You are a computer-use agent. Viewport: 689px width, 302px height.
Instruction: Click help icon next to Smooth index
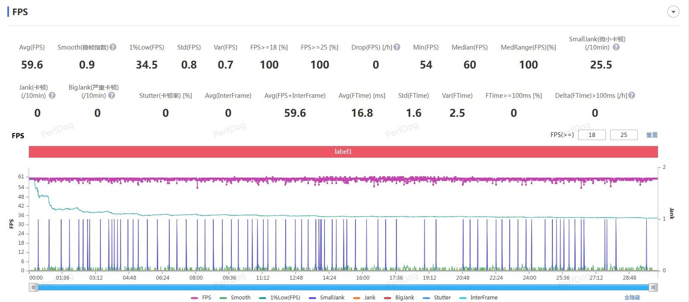point(113,47)
